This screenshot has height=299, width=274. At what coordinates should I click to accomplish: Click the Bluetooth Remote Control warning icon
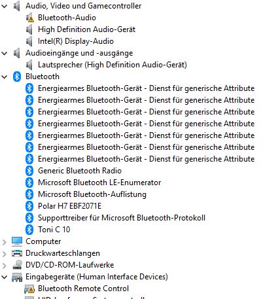pos(29,289)
